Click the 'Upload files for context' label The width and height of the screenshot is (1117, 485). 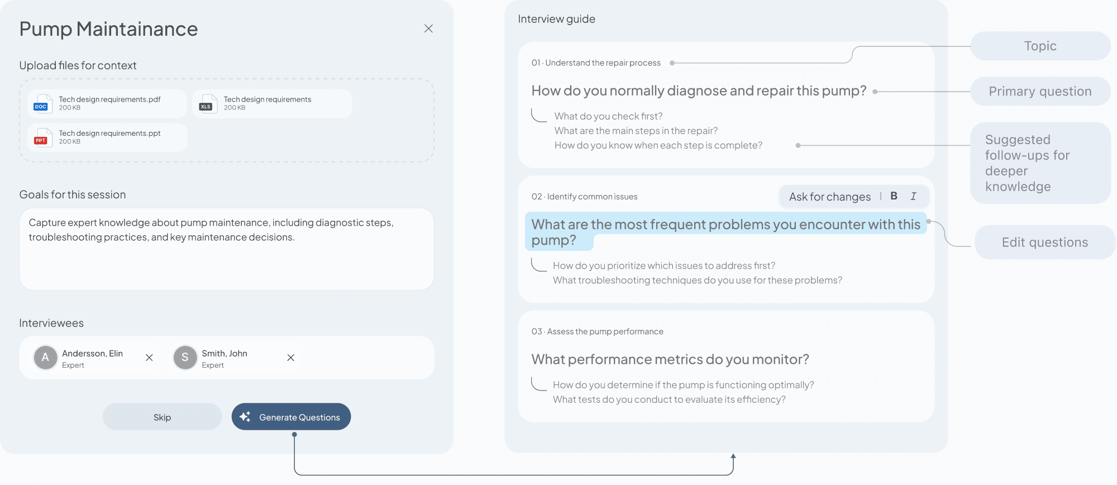[78, 65]
